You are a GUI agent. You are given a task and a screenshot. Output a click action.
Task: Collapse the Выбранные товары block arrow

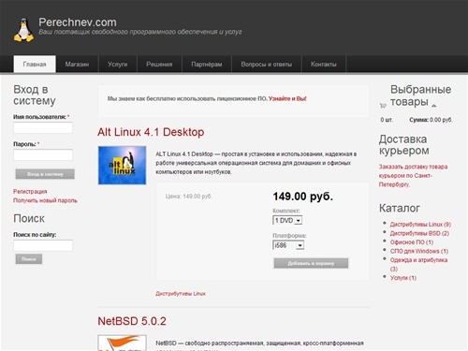point(434,106)
